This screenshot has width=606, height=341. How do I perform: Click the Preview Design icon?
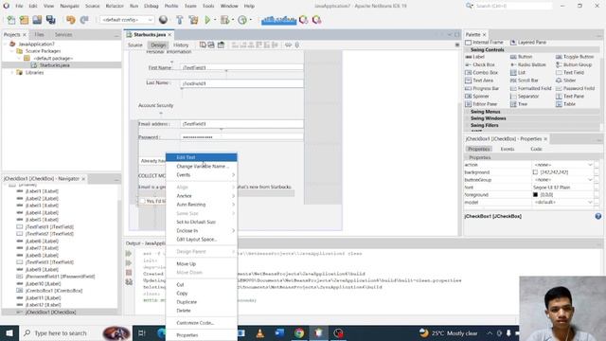pyautogui.click(x=221, y=45)
